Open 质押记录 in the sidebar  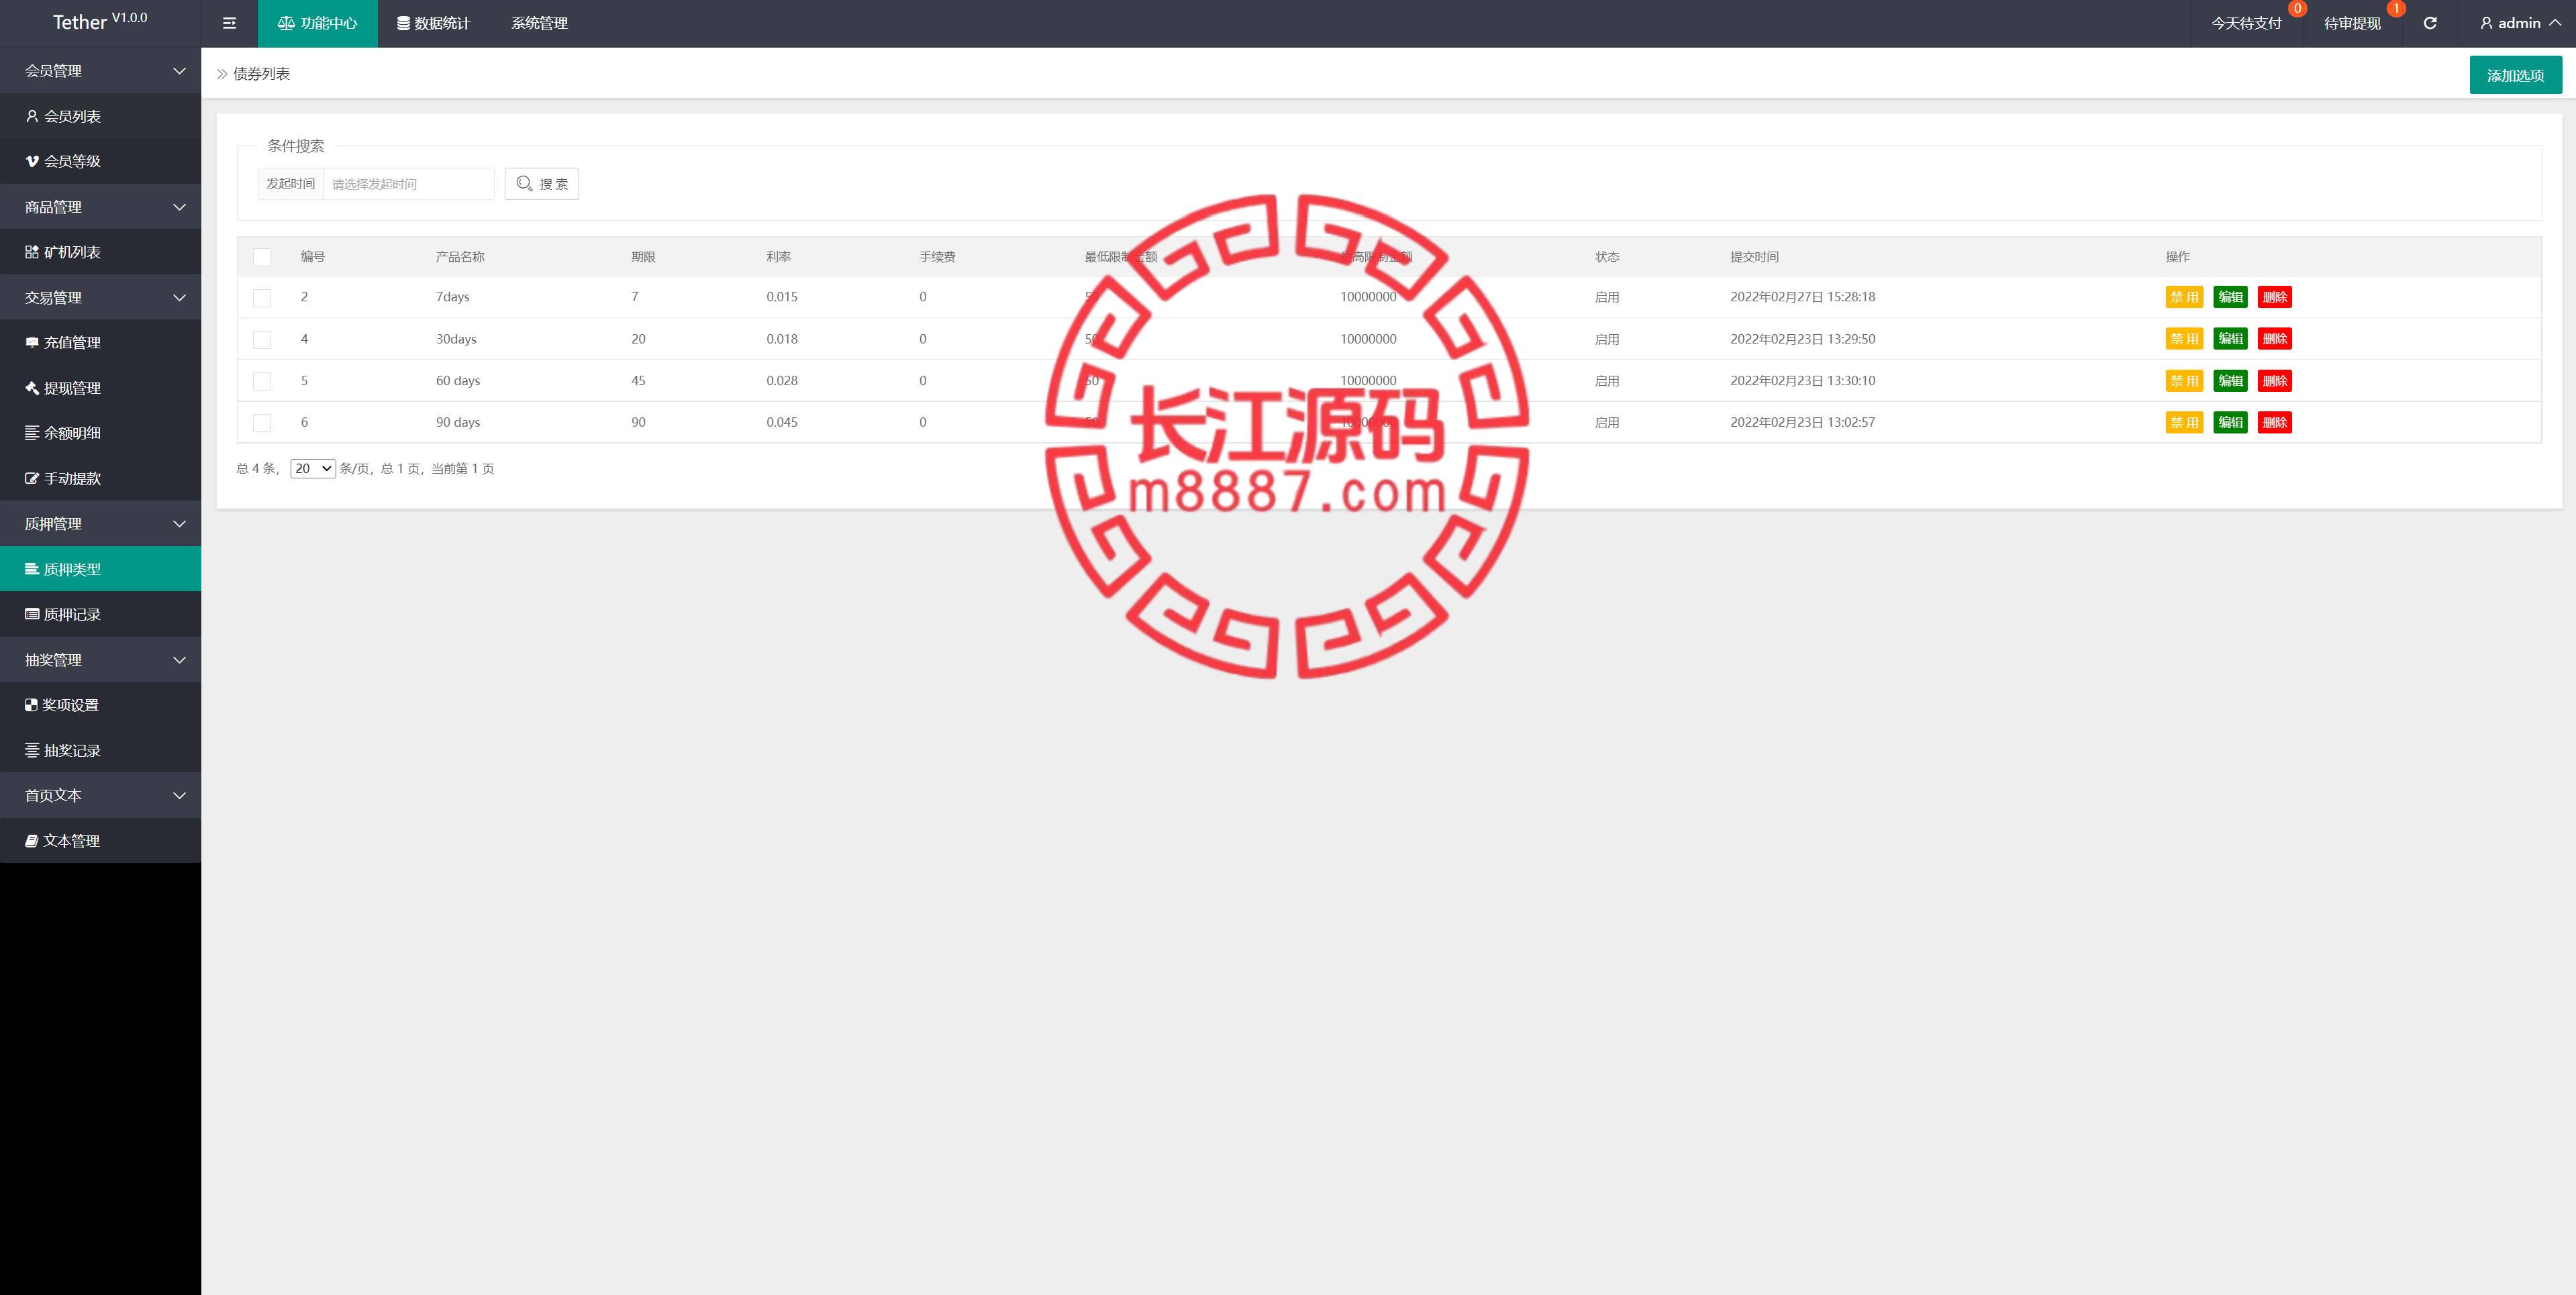[x=100, y=614]
